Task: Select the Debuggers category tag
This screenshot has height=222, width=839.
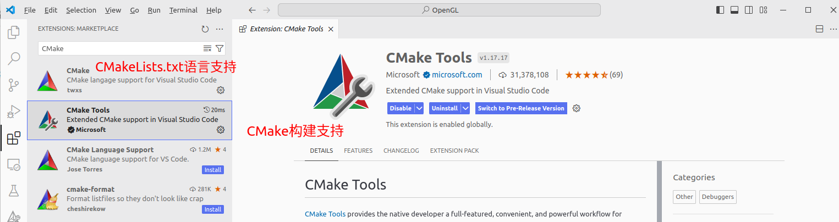Action: (718, 197)
